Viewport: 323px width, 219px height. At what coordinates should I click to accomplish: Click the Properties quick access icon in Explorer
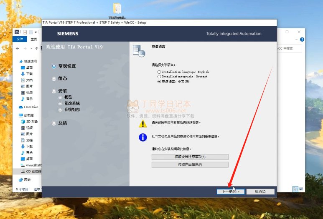tap(25, 32)
